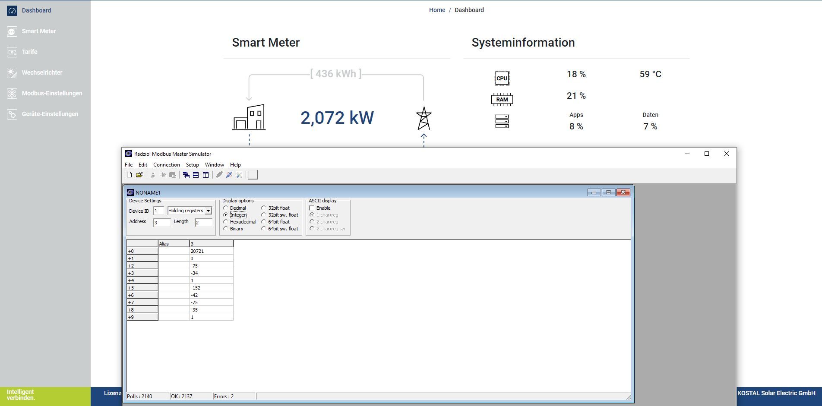Maximize the NONAME1 child window
Viewport: 822px width, 406px height.
(x=608, y=192)
